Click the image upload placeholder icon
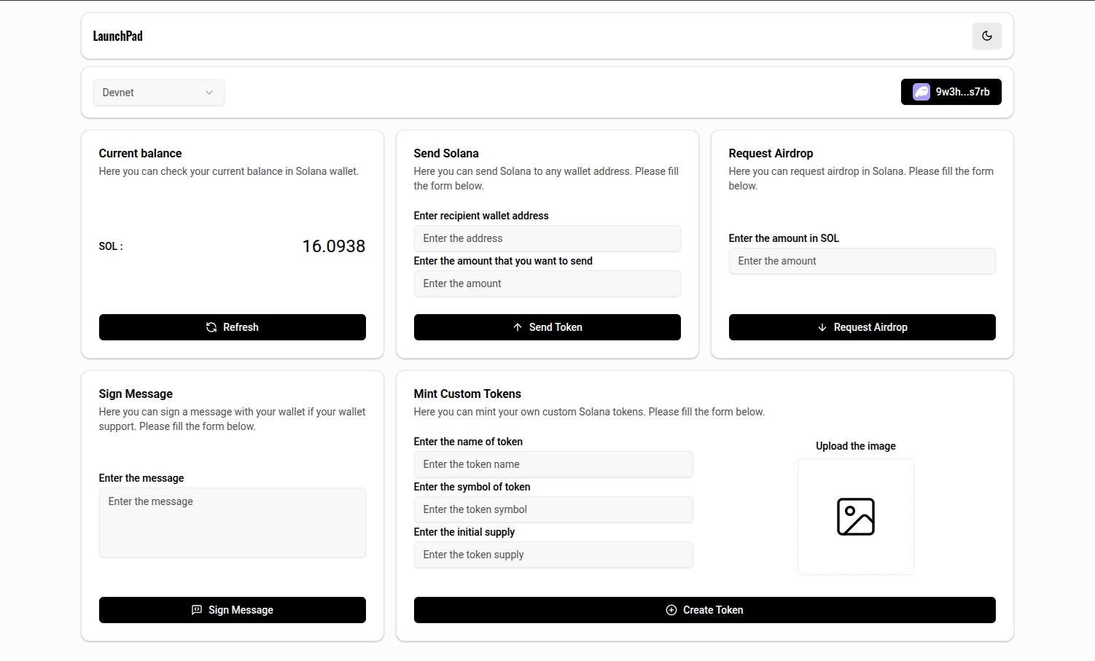 [855, 517]
